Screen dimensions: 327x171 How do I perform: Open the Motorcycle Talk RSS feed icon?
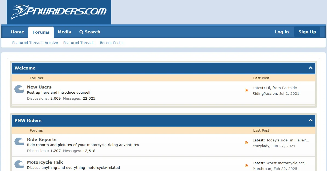pos(247,165)
